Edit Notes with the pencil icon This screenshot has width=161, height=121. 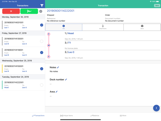point(58,68)
